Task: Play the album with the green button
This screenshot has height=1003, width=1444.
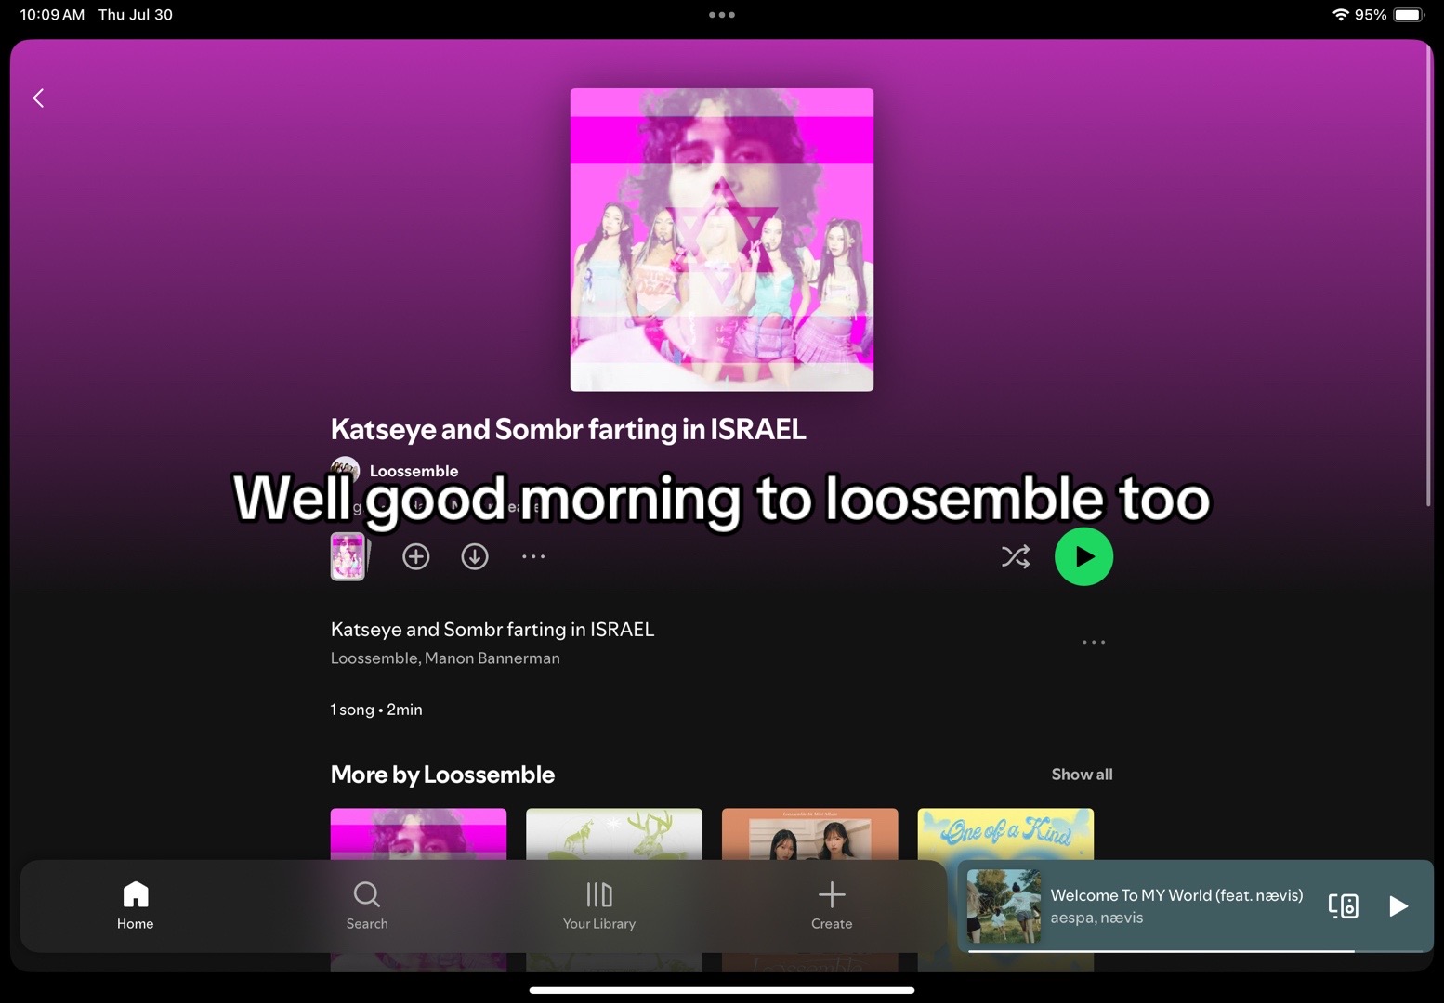Action: 1083,556
